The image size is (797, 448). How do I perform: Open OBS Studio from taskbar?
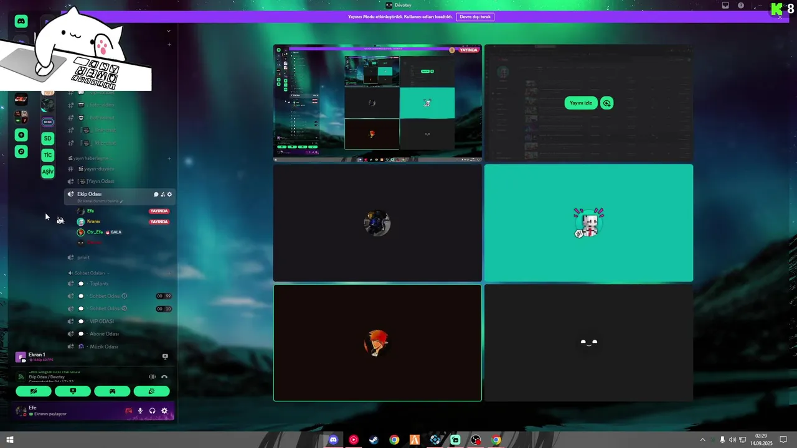point(476,440)
